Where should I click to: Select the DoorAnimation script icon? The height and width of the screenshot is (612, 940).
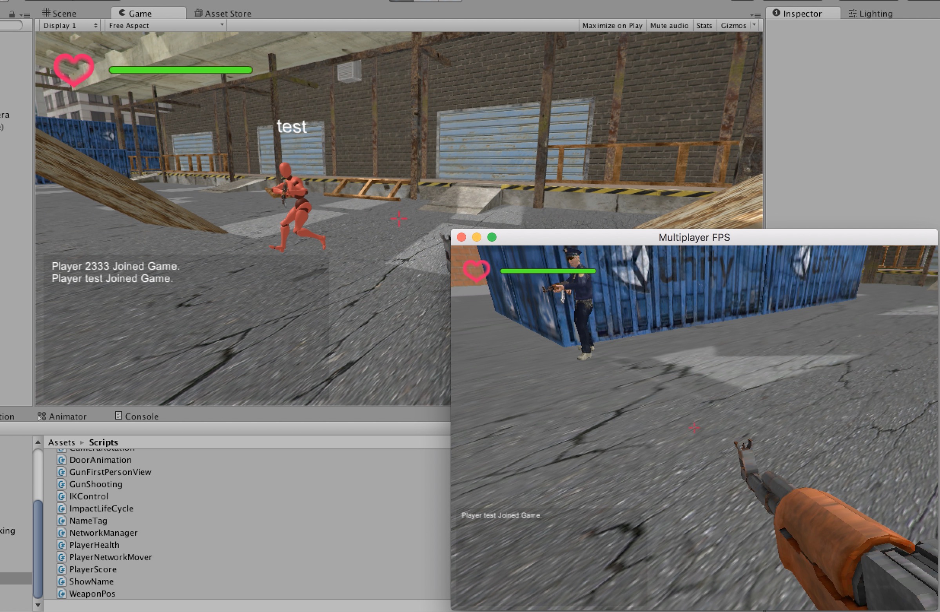coord(62,460)
